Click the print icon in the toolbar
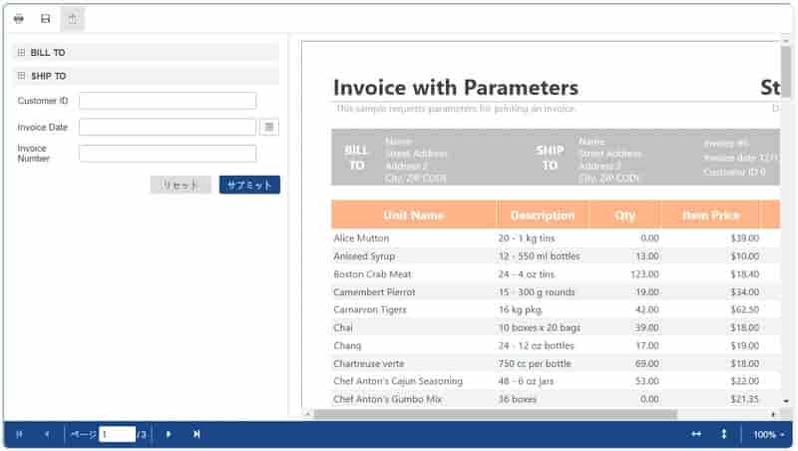The height and width of the screenshot is (451, 798). pos(19,19)
